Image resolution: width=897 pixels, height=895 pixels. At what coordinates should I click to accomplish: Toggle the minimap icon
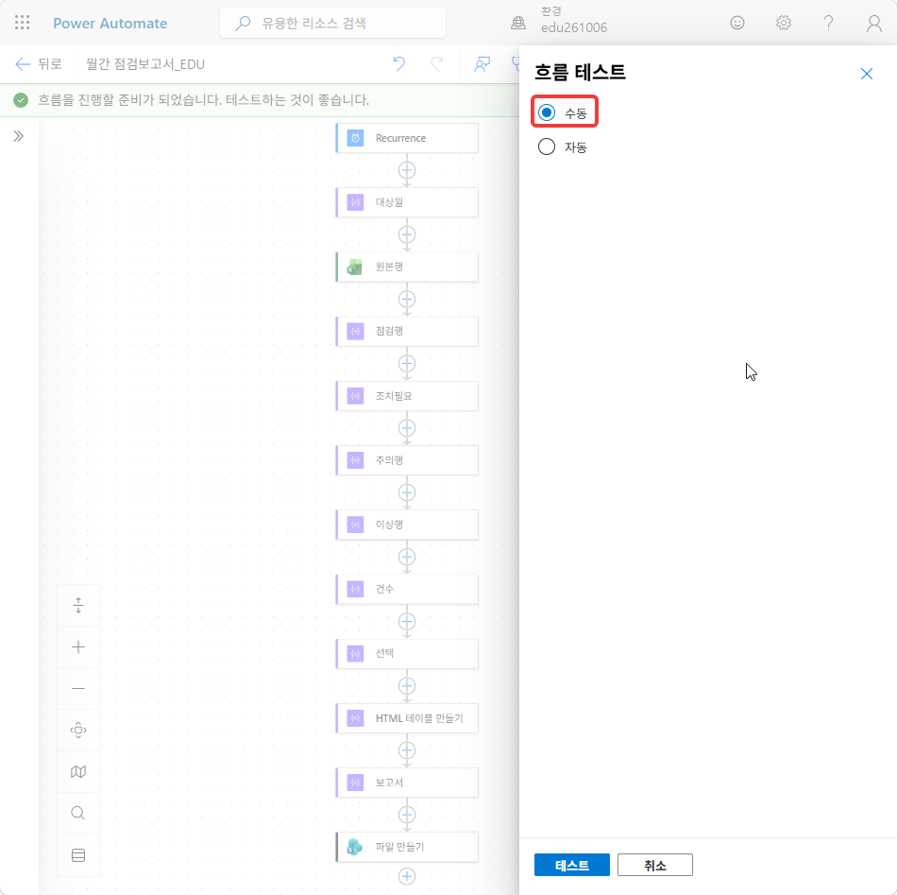point(78,772)
